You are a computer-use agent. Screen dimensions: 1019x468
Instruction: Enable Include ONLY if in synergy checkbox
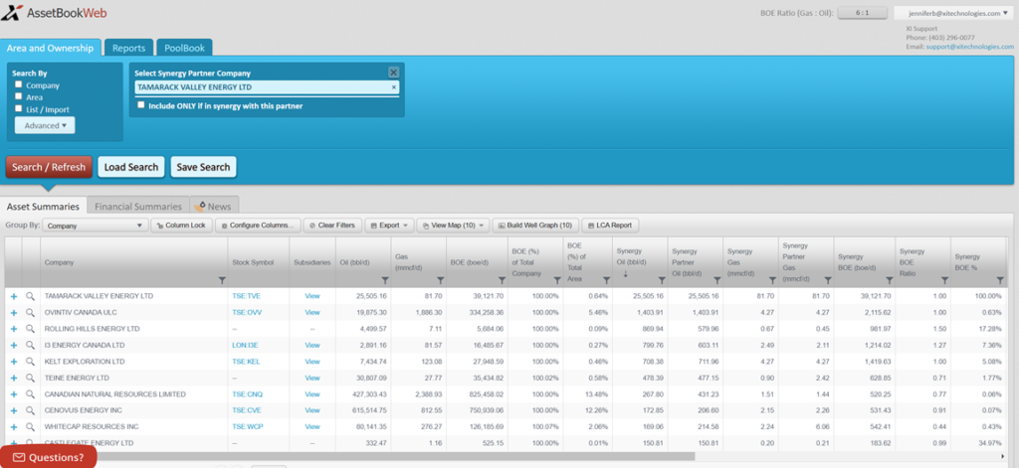click(x=141, y=104)
